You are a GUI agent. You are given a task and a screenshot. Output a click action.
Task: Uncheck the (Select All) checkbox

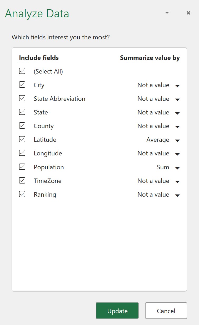[x=22, y=71]
